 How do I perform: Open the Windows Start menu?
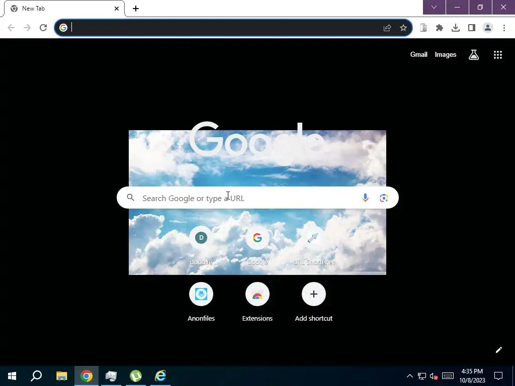pos(12,376)
